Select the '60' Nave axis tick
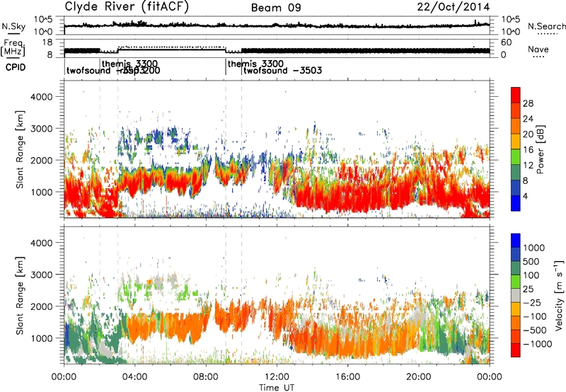 pos(507,42)
